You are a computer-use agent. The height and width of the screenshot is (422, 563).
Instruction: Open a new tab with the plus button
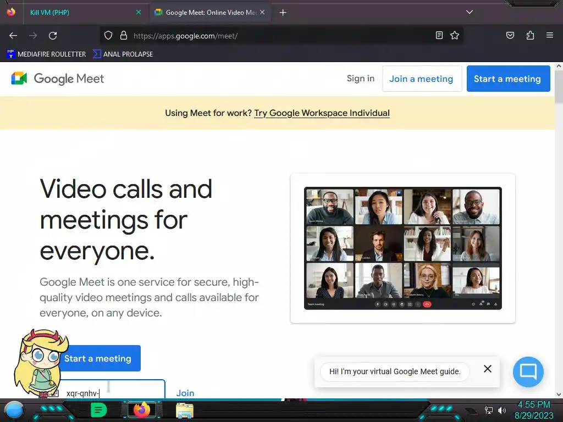click(x=283, y=13)
